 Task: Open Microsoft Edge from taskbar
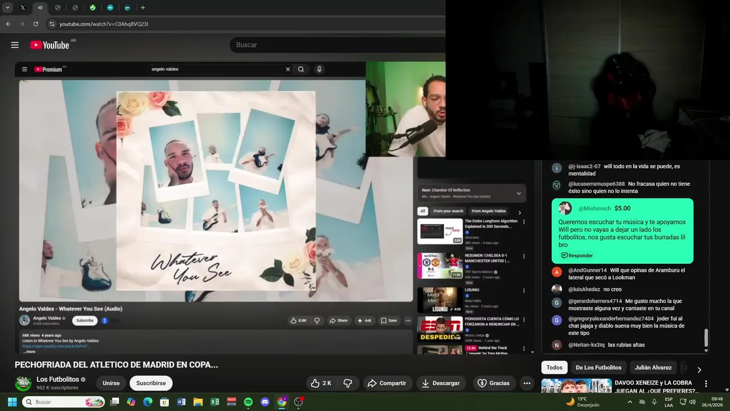[148, 402]
